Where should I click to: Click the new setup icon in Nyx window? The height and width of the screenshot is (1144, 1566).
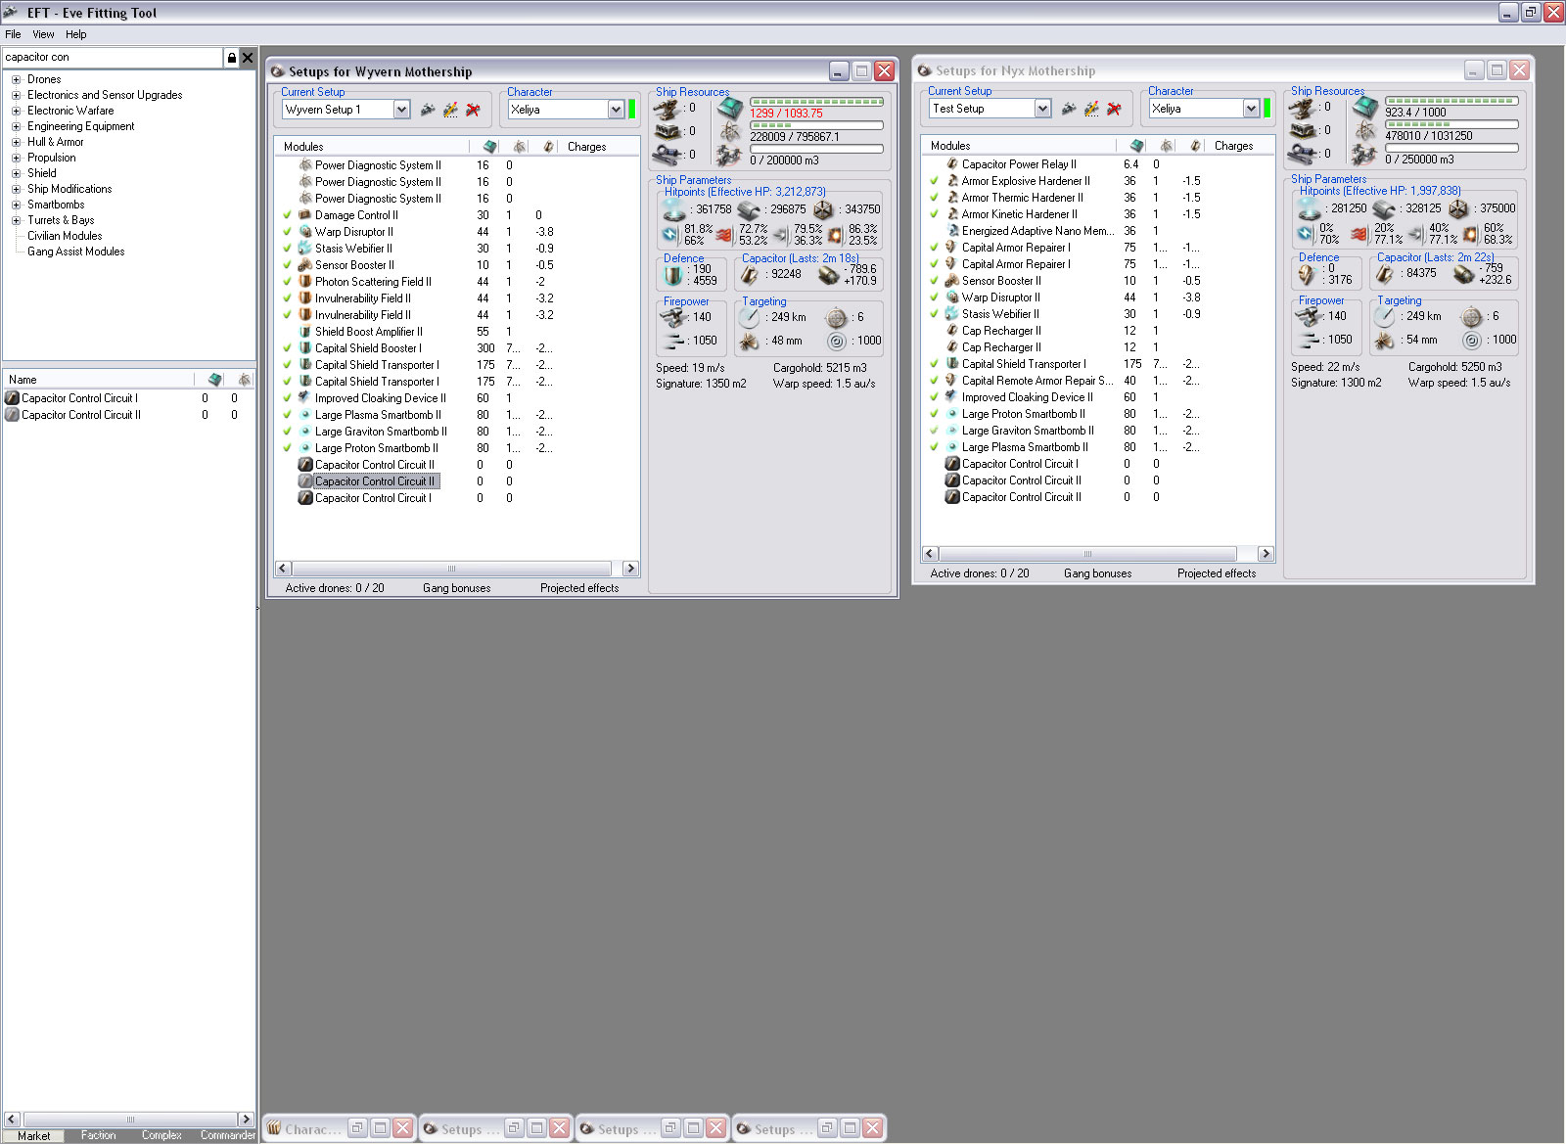[x=1069, y=109]
